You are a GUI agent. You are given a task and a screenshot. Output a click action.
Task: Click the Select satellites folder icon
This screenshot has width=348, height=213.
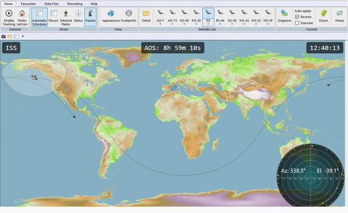tap(146, 13)
